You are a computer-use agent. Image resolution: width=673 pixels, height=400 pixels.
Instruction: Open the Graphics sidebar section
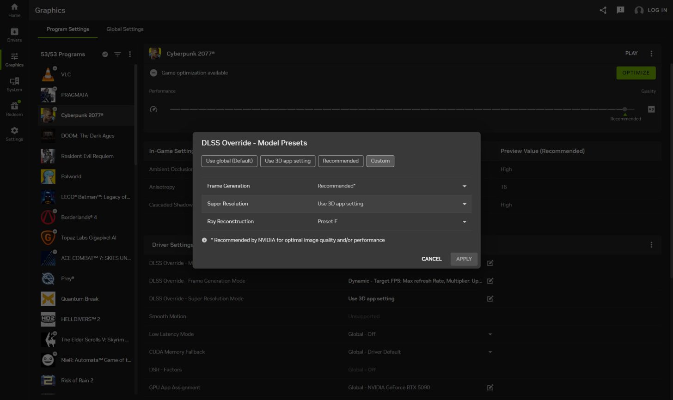(14, 60)
